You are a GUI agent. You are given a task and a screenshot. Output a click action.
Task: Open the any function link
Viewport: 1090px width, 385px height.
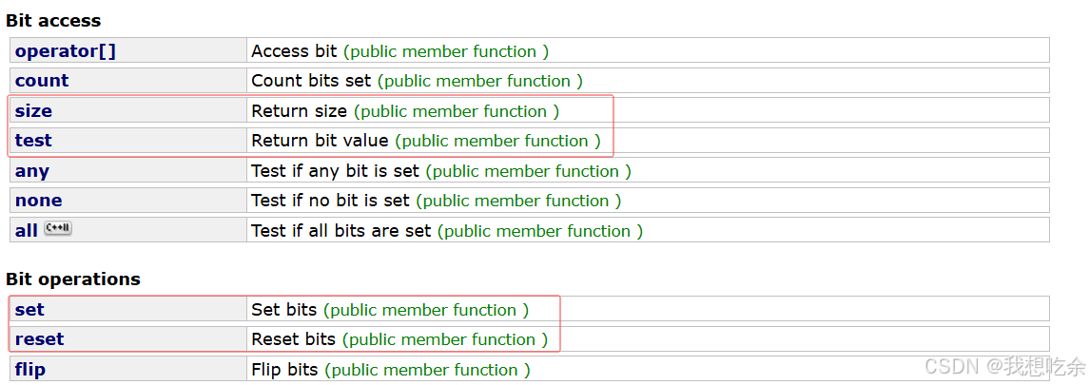coord(32,171)
